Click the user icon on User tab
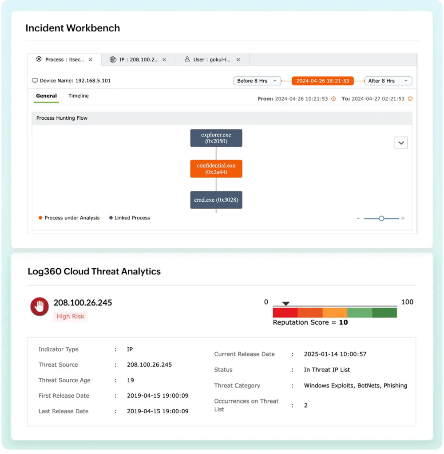The height and width of the screenshot is (454, 444). pyautogui.click(x=187, y=59)
